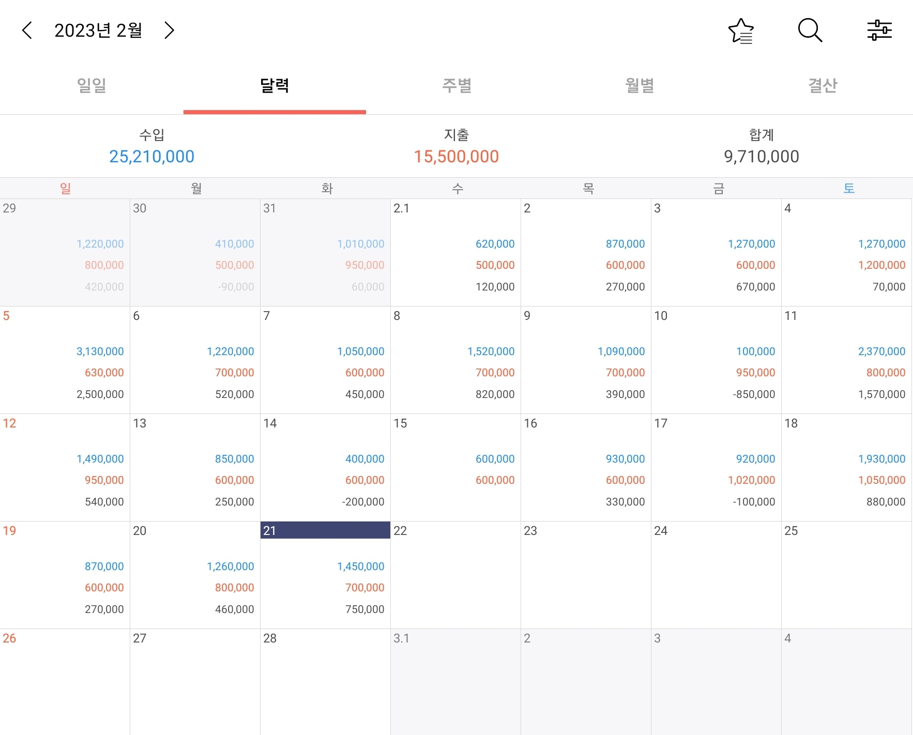Click the 일 Sunday column header
This screenshot has width=913, height=735.
pos(65,189)
